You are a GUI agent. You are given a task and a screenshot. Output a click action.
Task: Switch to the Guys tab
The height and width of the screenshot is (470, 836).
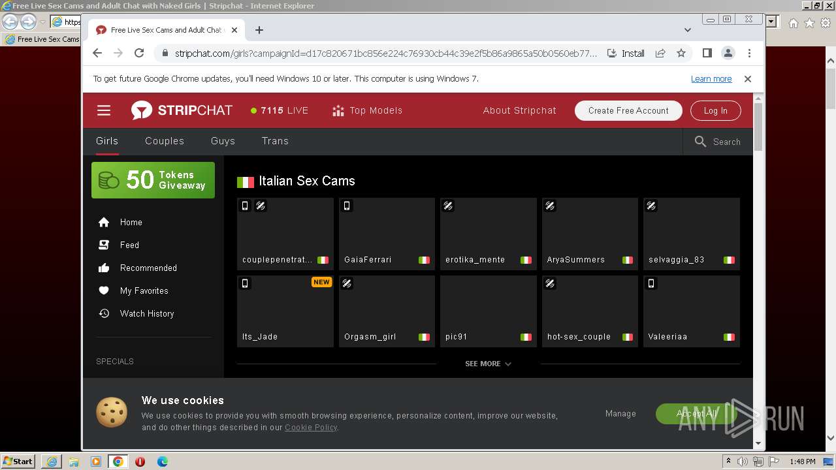pyautogui.click(x=223, y=141)
